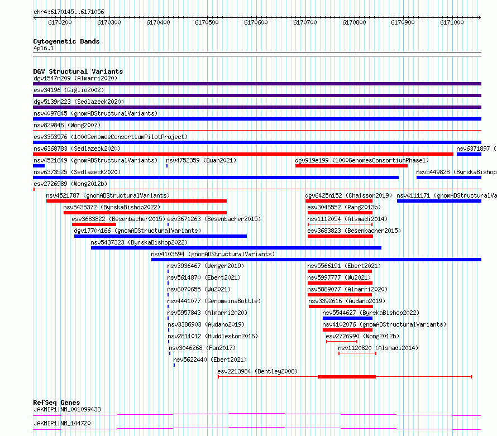Click ruler position 6170500

coord(207,22)
